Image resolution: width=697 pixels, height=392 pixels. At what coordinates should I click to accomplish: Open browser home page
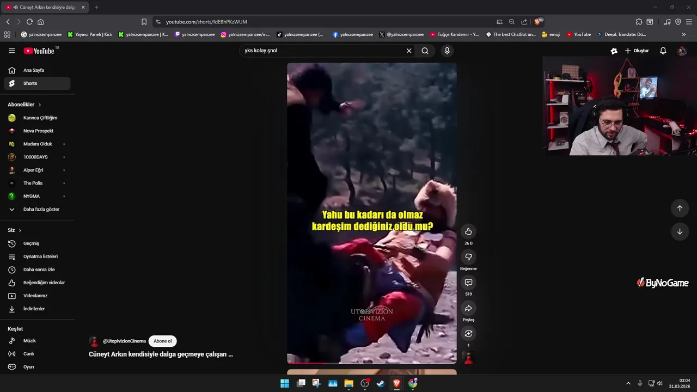(40, 22)
